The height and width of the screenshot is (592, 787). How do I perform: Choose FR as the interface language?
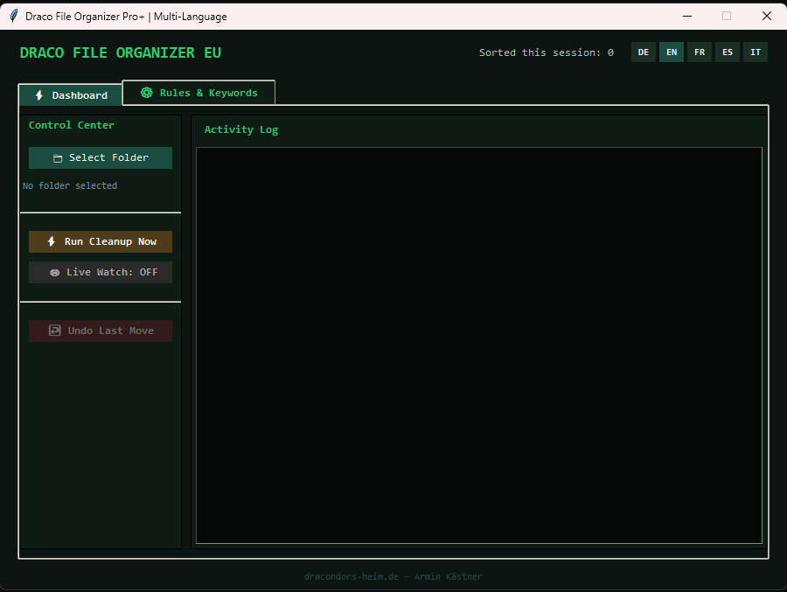tap(700, 52)
